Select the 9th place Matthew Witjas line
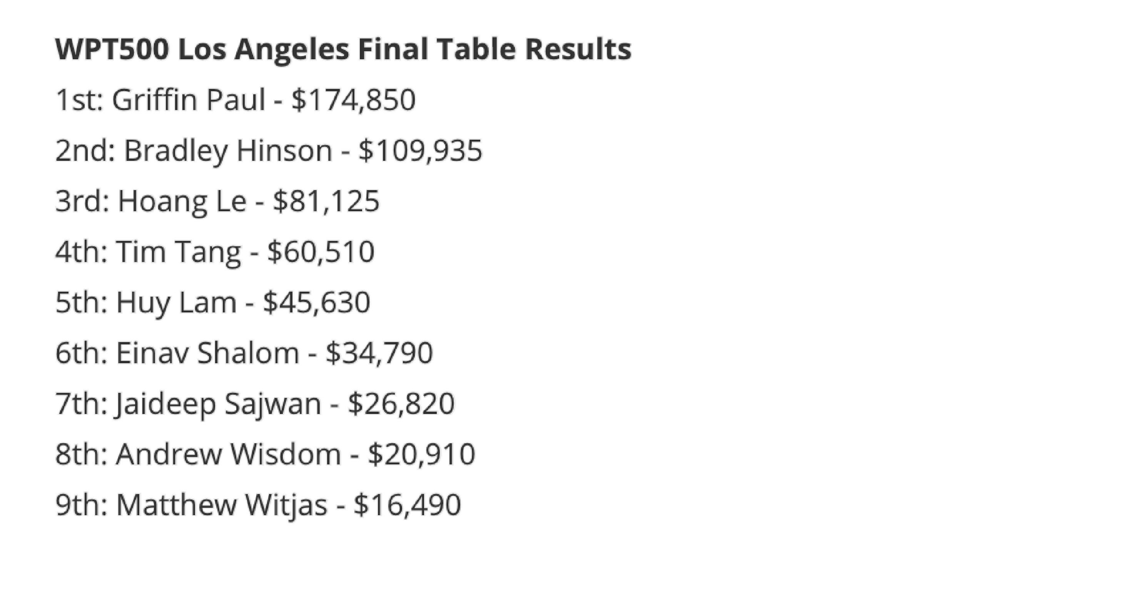Screen dimensions: 1126x591 pos(258,505)
